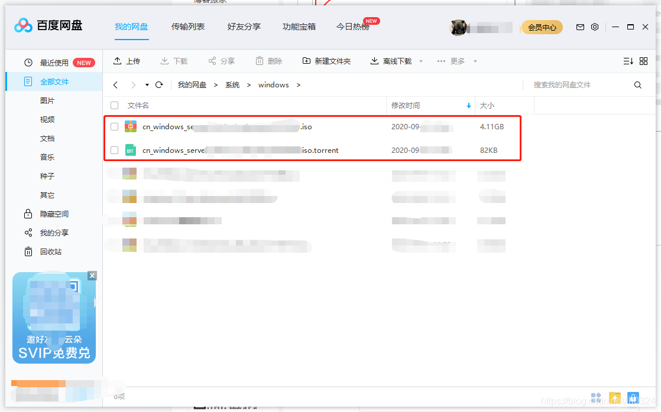Go forward with right arrow

pos(133,85)
